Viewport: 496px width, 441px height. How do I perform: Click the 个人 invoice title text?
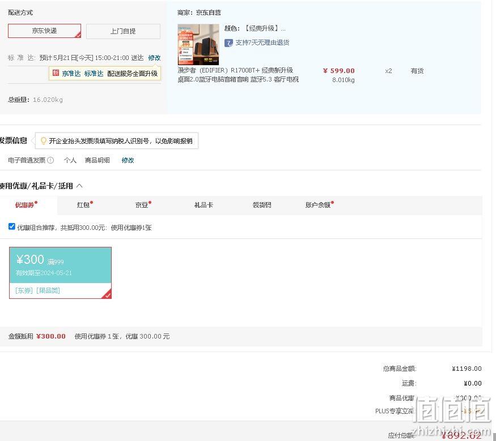tap(70, 160)
